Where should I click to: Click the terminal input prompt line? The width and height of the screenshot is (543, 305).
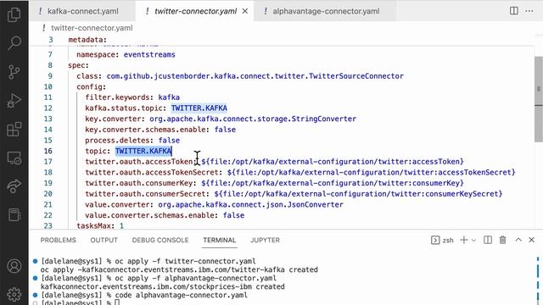(81, 302)
